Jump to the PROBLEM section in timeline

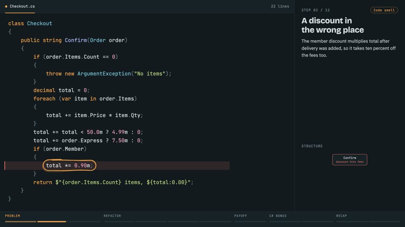coord(12,216)
